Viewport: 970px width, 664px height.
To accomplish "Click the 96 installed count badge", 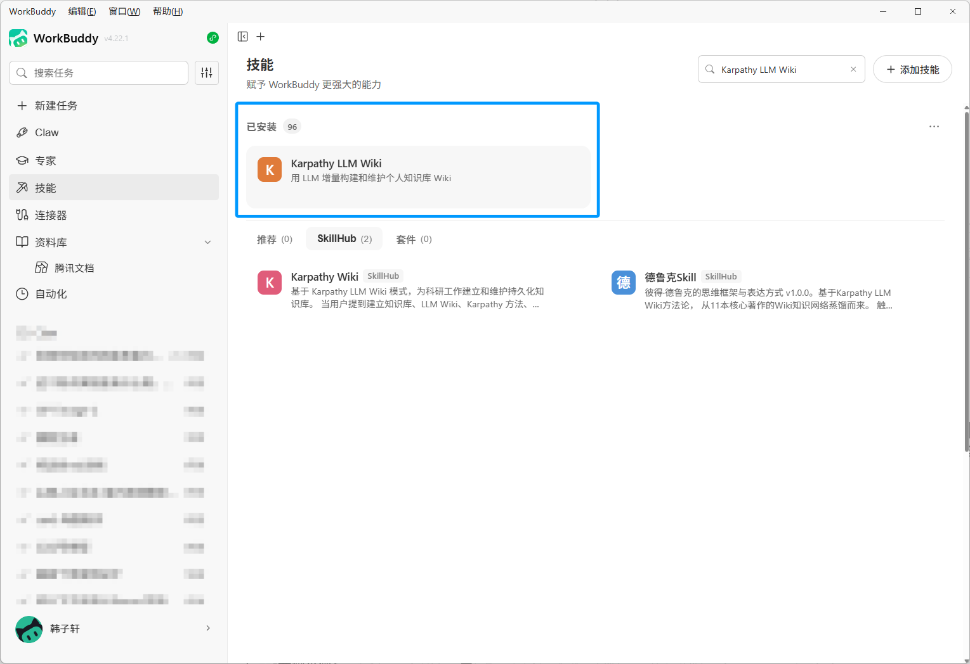I will [x=292, y=127].
